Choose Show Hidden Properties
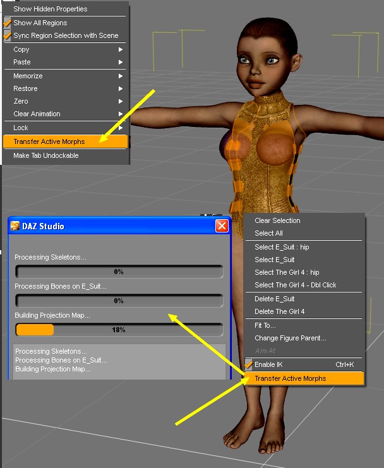384x468 pixels. pos(66,9)
